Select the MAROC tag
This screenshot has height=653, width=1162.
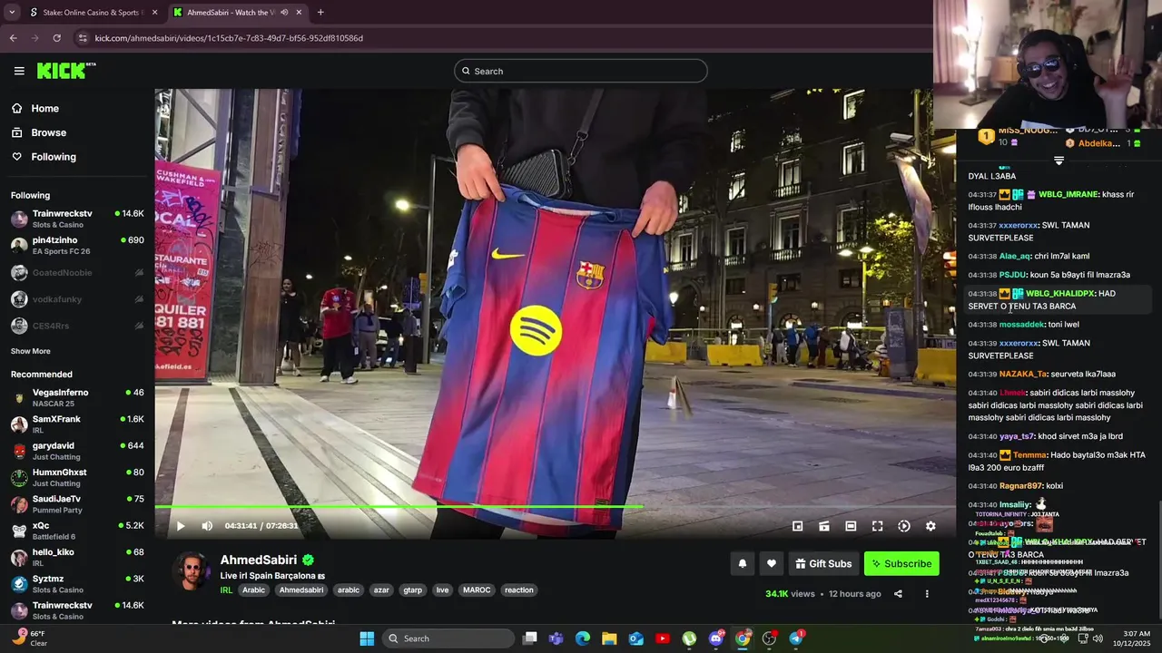[477, 590]
